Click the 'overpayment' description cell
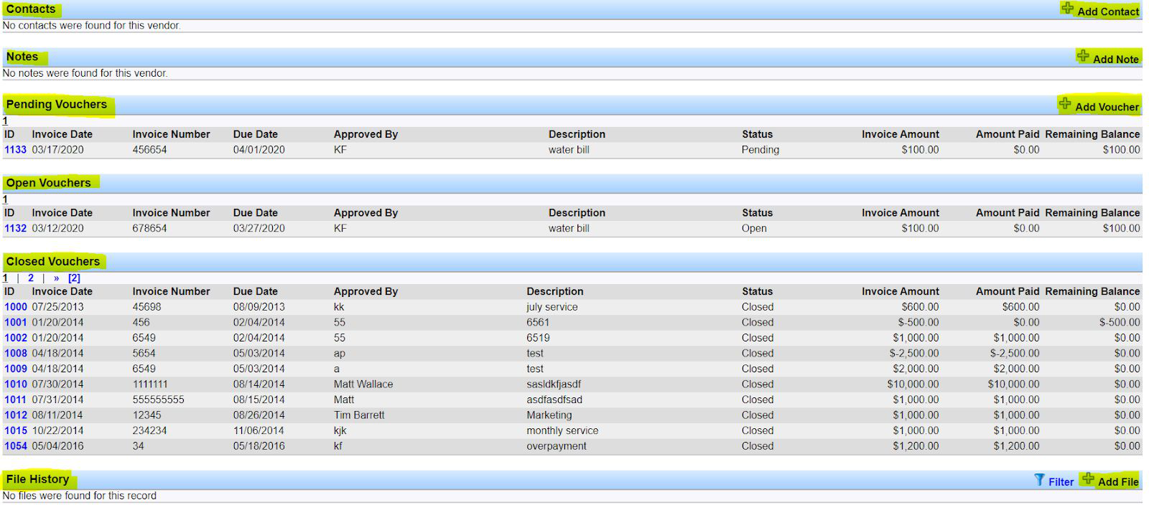This screenshot has height=505, width=1149. coord(557,446)
